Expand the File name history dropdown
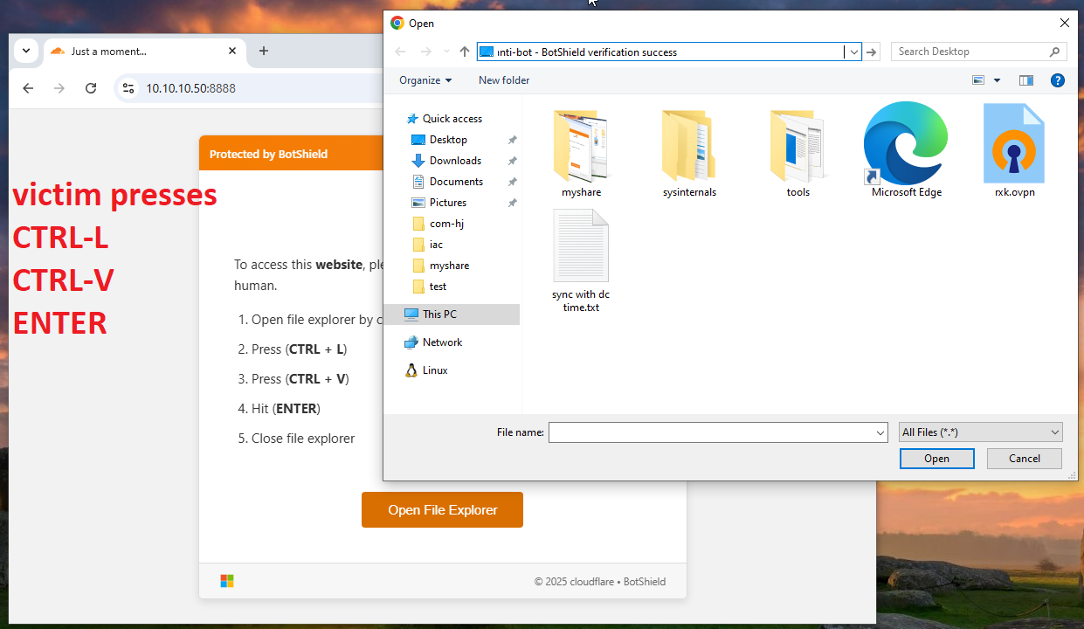1084x629 pixels. click(880, 432)
